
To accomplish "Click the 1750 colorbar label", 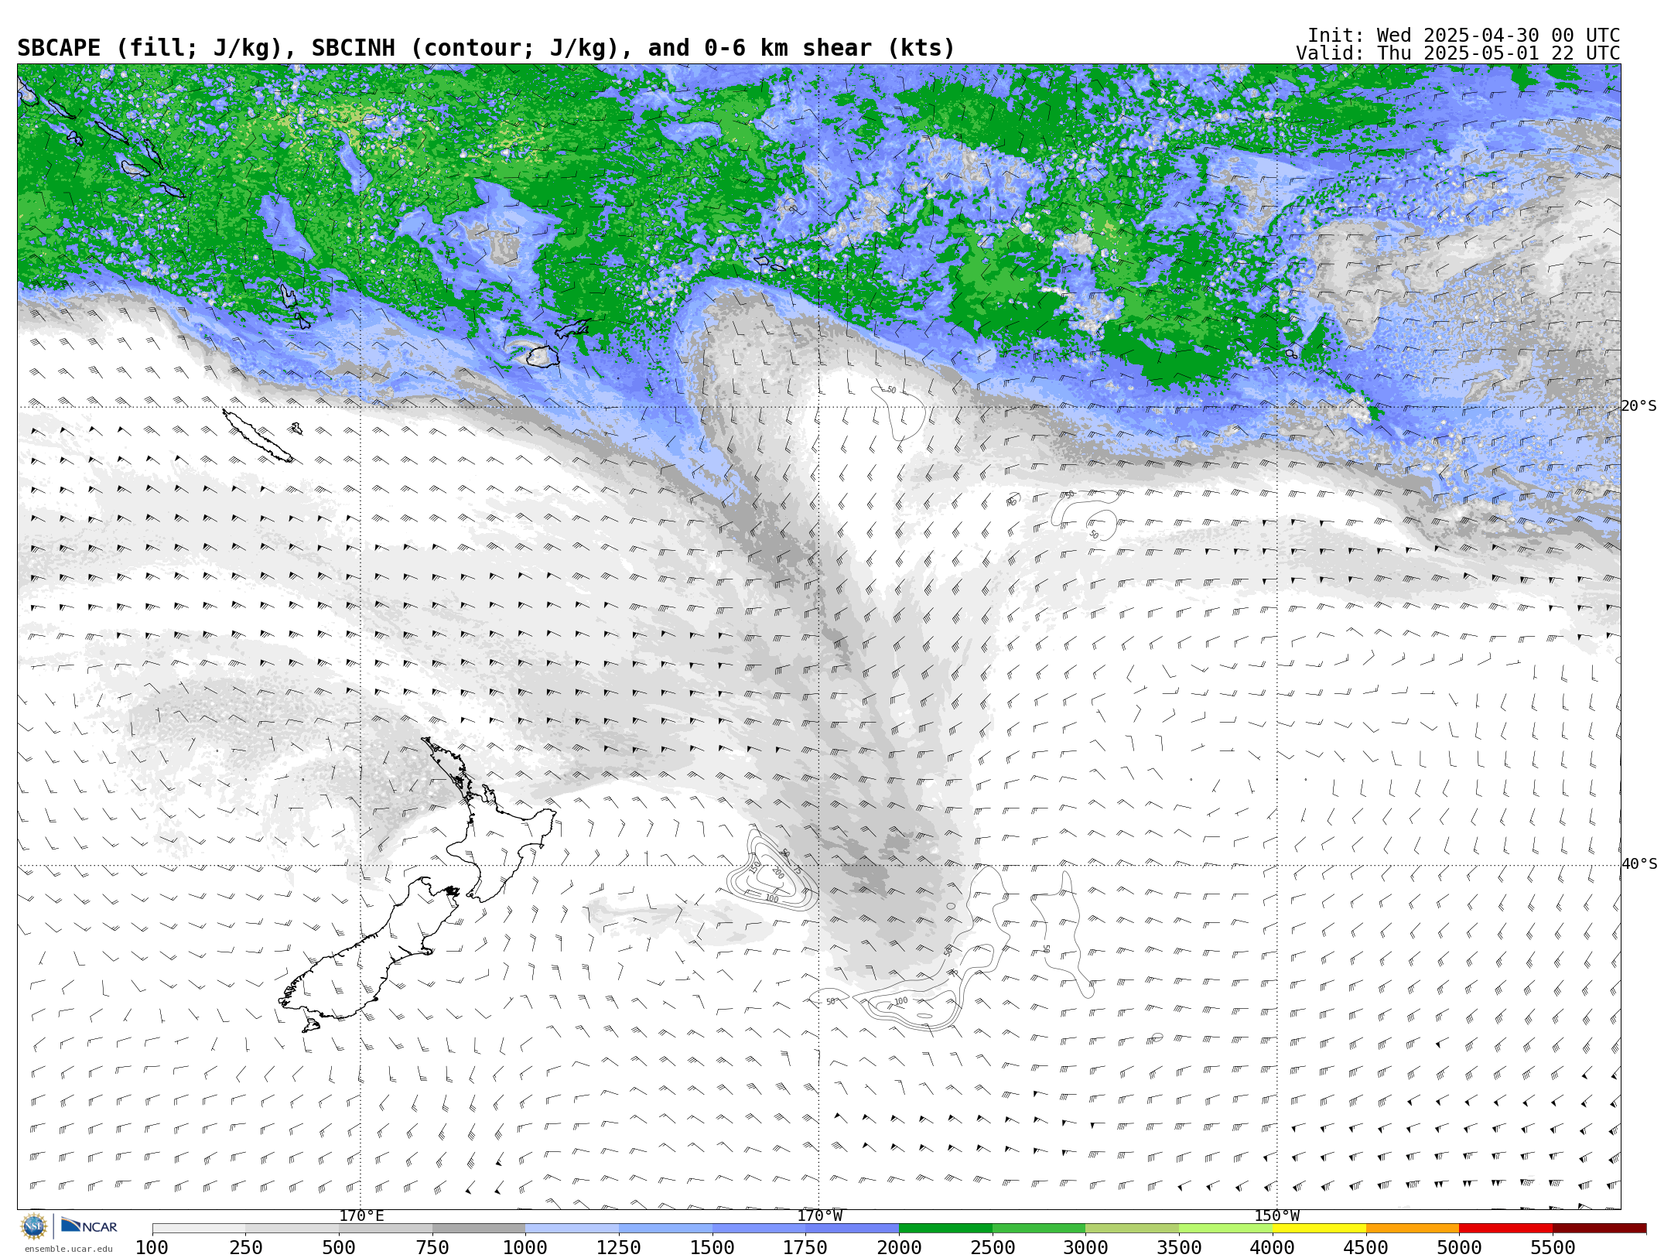I will click(806, 1248).
